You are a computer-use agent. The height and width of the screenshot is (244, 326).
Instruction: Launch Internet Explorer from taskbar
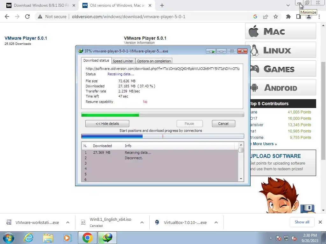pyautogui.click(x=28, y=238)
